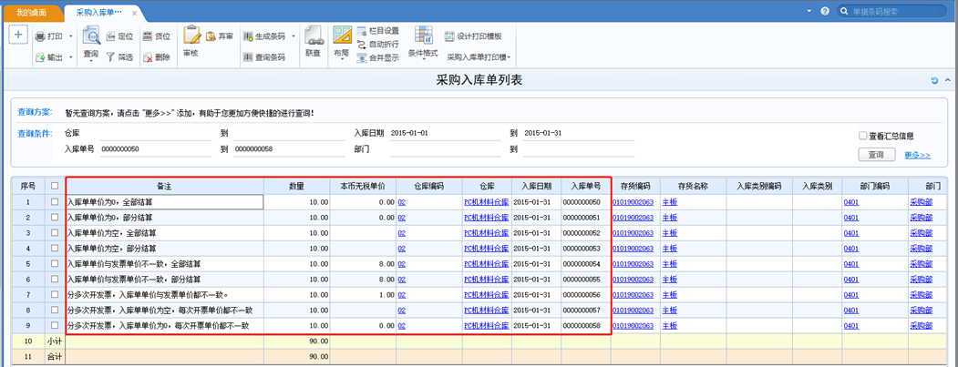
Task: Select cell 入库单单价为0，全部结算
Action: point(164,201)
